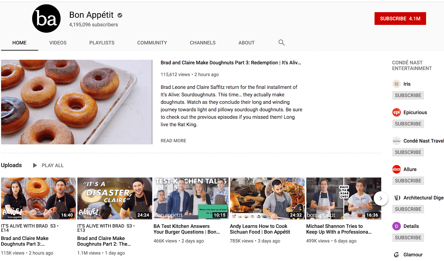The height and width of the screenshot is (261, 444).
Task: Open the Michael Shannon video title
Action: (x=339, y=229)
